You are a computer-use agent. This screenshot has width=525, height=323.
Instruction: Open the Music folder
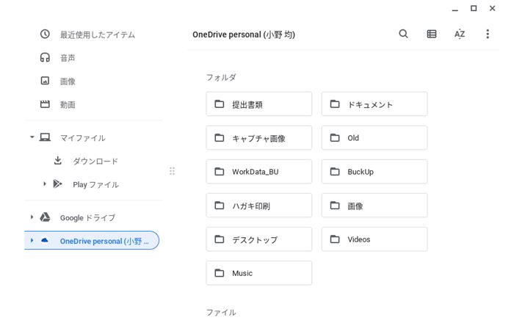coord(258,273)
